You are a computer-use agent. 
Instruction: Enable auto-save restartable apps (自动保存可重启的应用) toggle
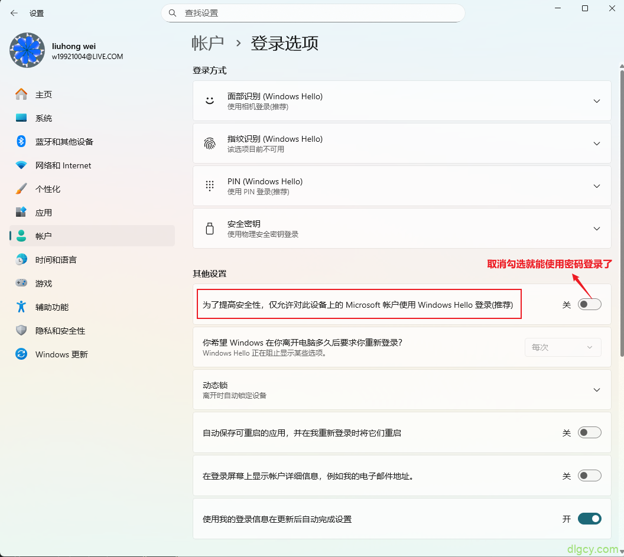coord(589,433)
